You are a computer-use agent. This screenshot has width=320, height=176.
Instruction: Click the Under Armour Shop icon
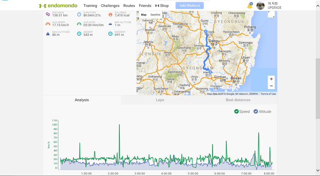click(157, 5)
